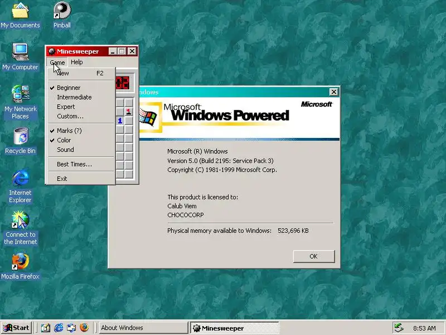Click the Microsoft logo in dialog banner
Viewport: 446px width, 335px height.
[x=317, y=104]
